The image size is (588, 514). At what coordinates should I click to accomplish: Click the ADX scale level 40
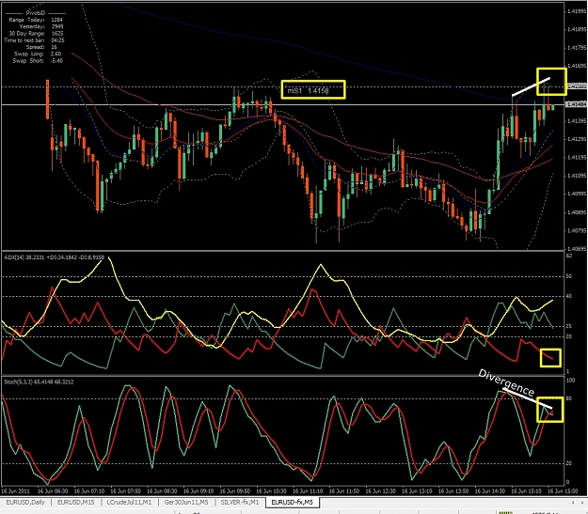569,296
